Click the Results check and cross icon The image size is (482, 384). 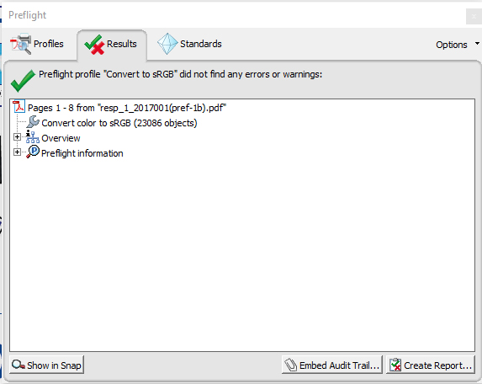pos(94,45)
